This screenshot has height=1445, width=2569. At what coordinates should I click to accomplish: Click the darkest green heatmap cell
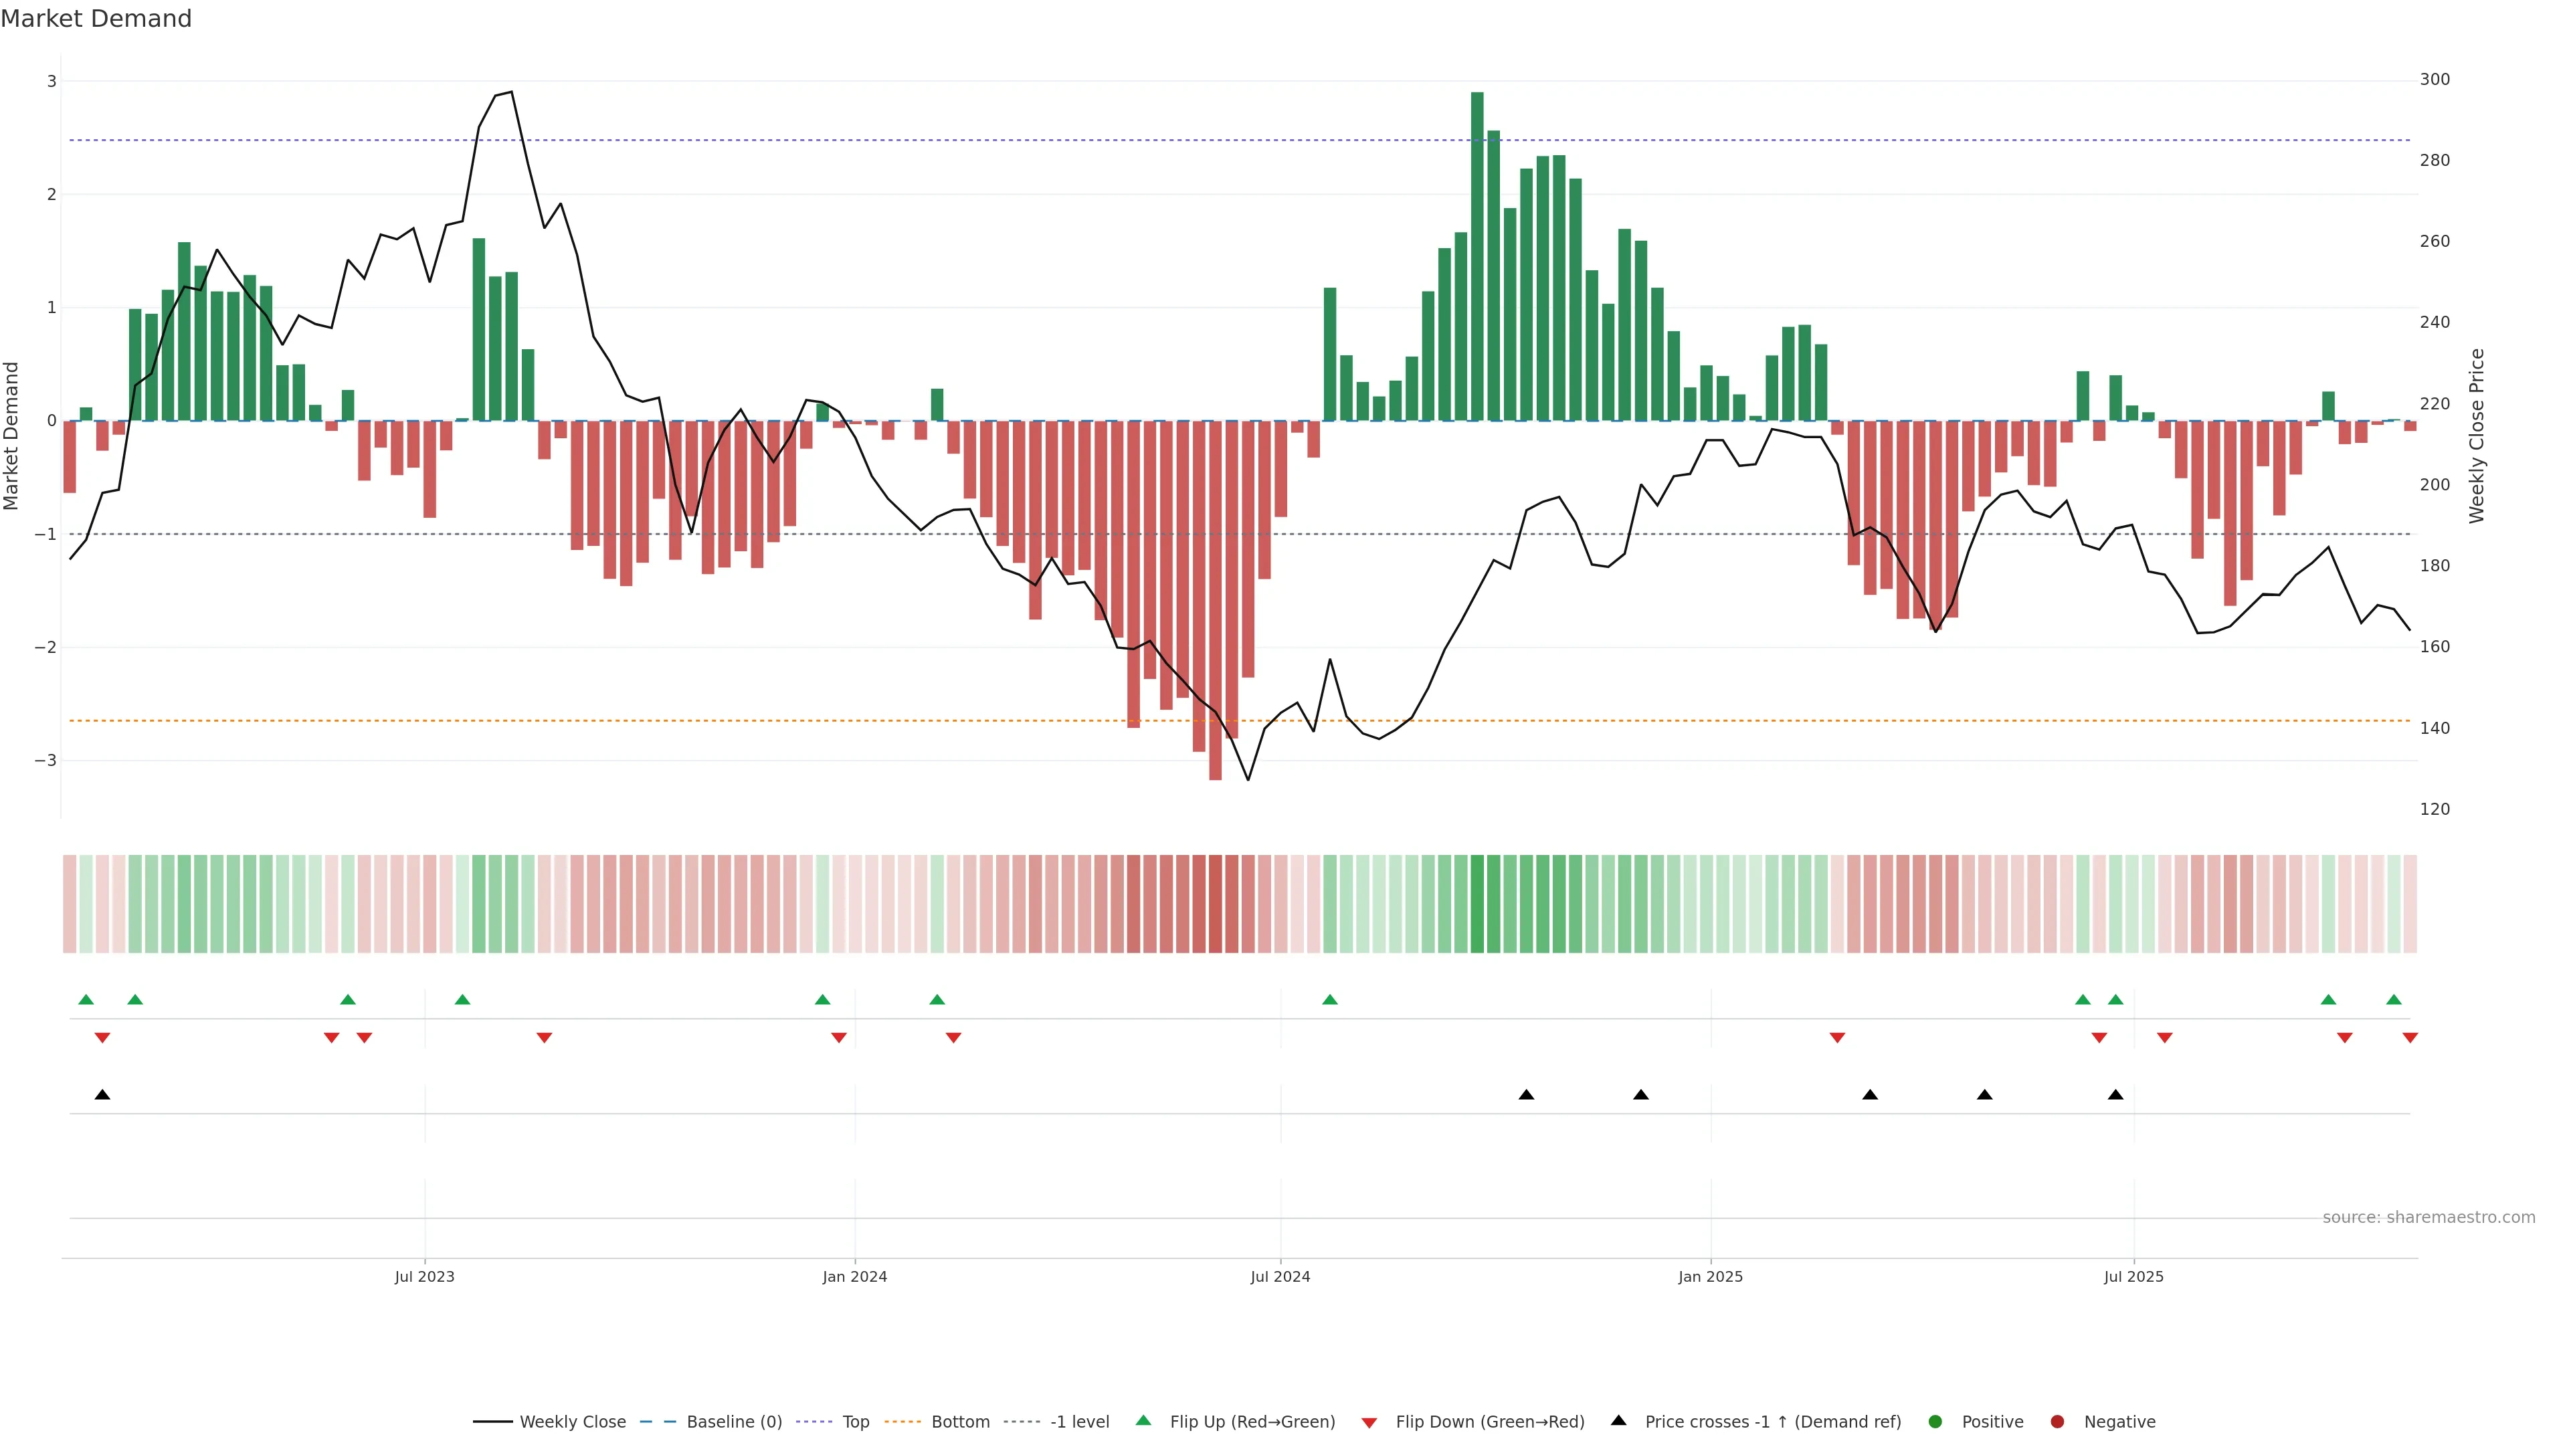pyautogui.click(x=1477, y=902)
